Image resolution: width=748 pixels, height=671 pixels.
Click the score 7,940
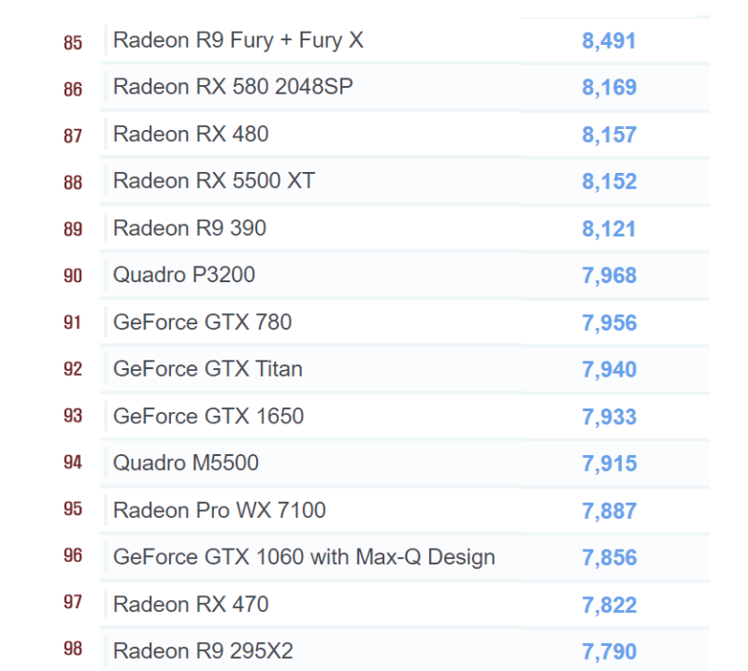[610, 369]
